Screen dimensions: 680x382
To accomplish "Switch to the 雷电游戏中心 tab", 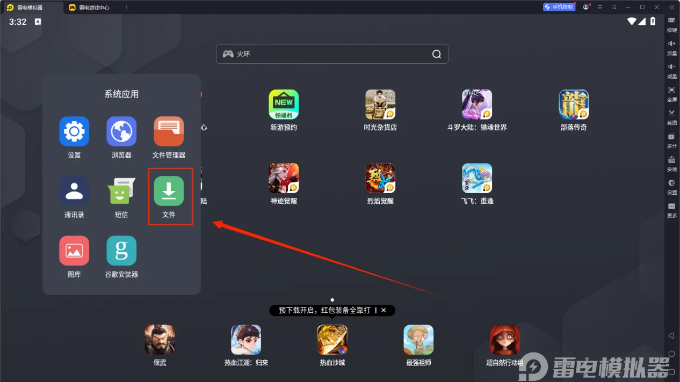I will pos(89,8).
